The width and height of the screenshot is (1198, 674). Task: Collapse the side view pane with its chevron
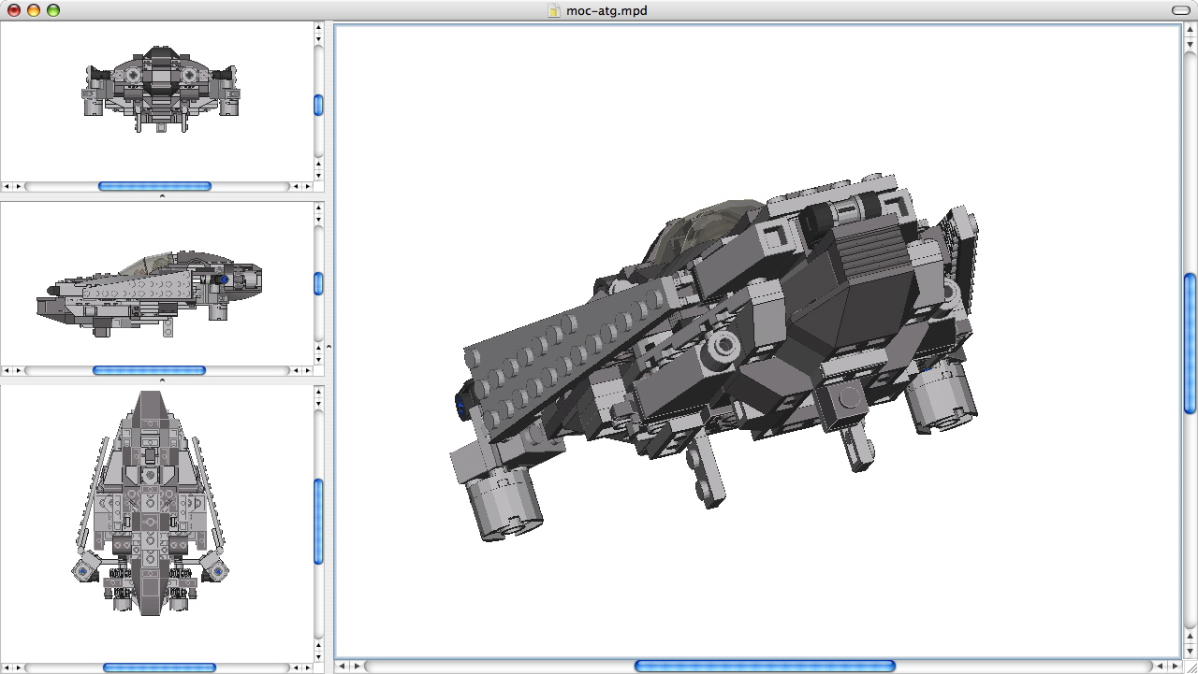tap(162, 380)
